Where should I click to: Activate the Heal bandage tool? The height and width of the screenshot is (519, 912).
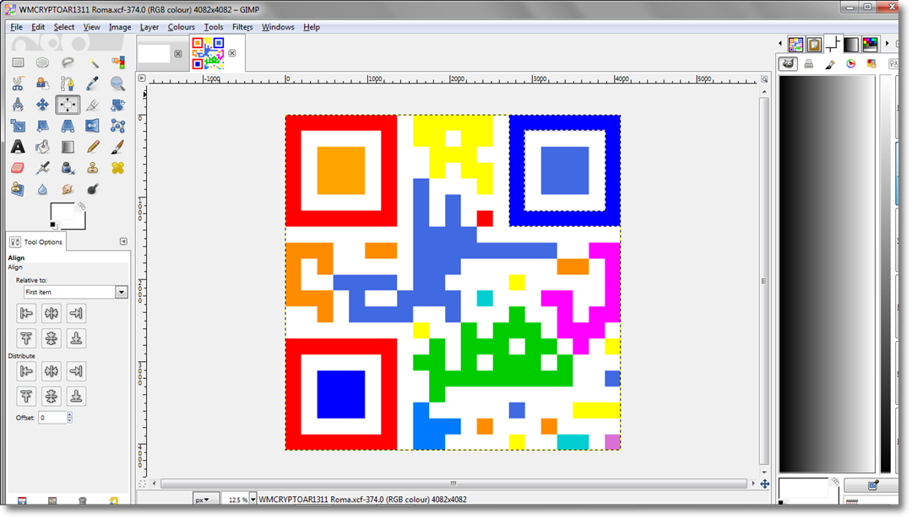(x=117, y=168)
